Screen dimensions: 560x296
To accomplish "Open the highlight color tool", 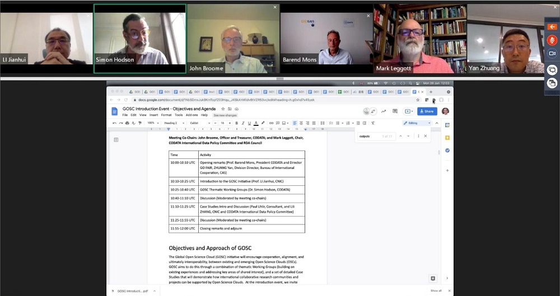I will (263, 123).
